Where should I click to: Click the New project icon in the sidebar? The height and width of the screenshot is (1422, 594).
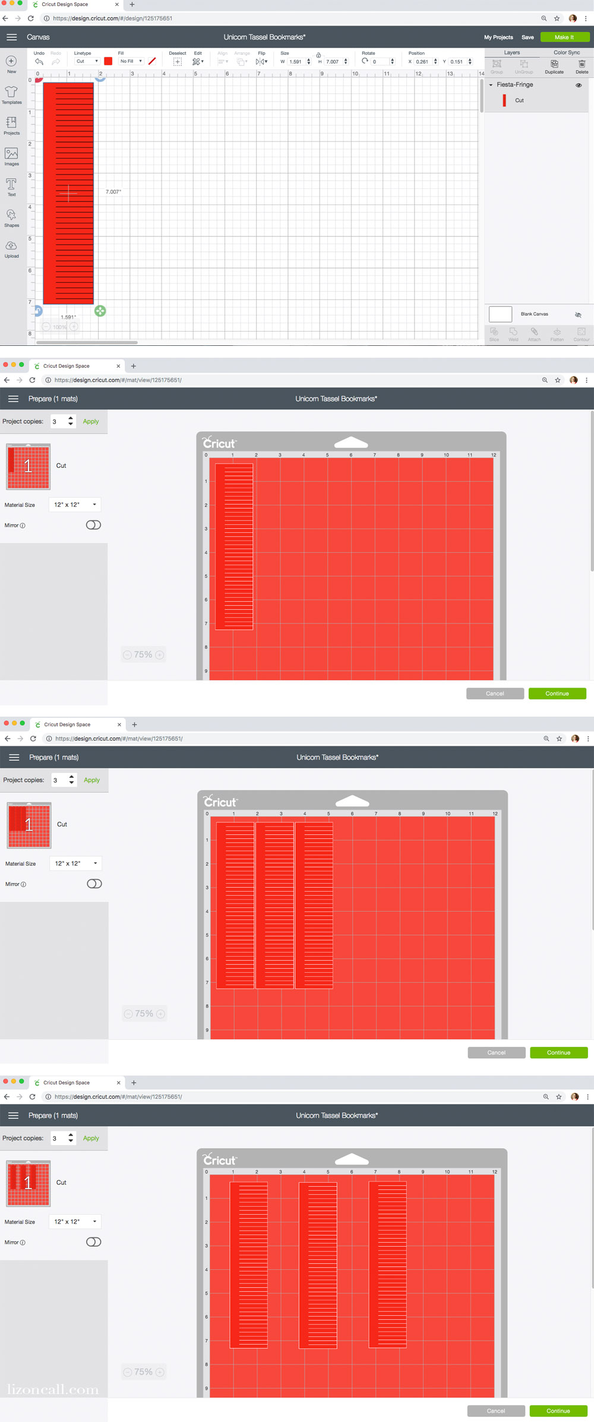tap(11, 61)
